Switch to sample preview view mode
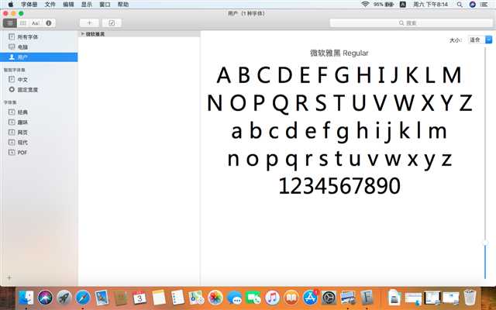This screenshot has height=310, width=496. click(x=10, y=23)
